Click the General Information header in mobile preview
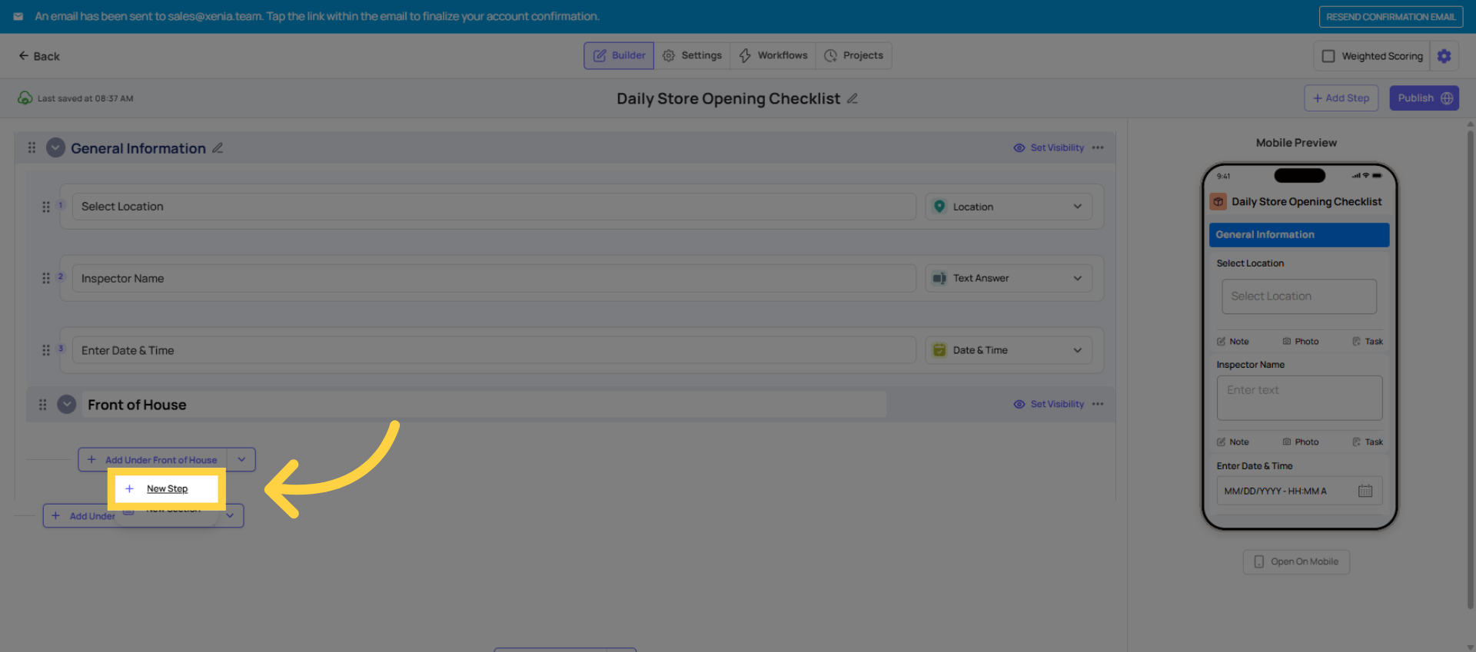1476x652 pixels. (x=1299, y=235)
